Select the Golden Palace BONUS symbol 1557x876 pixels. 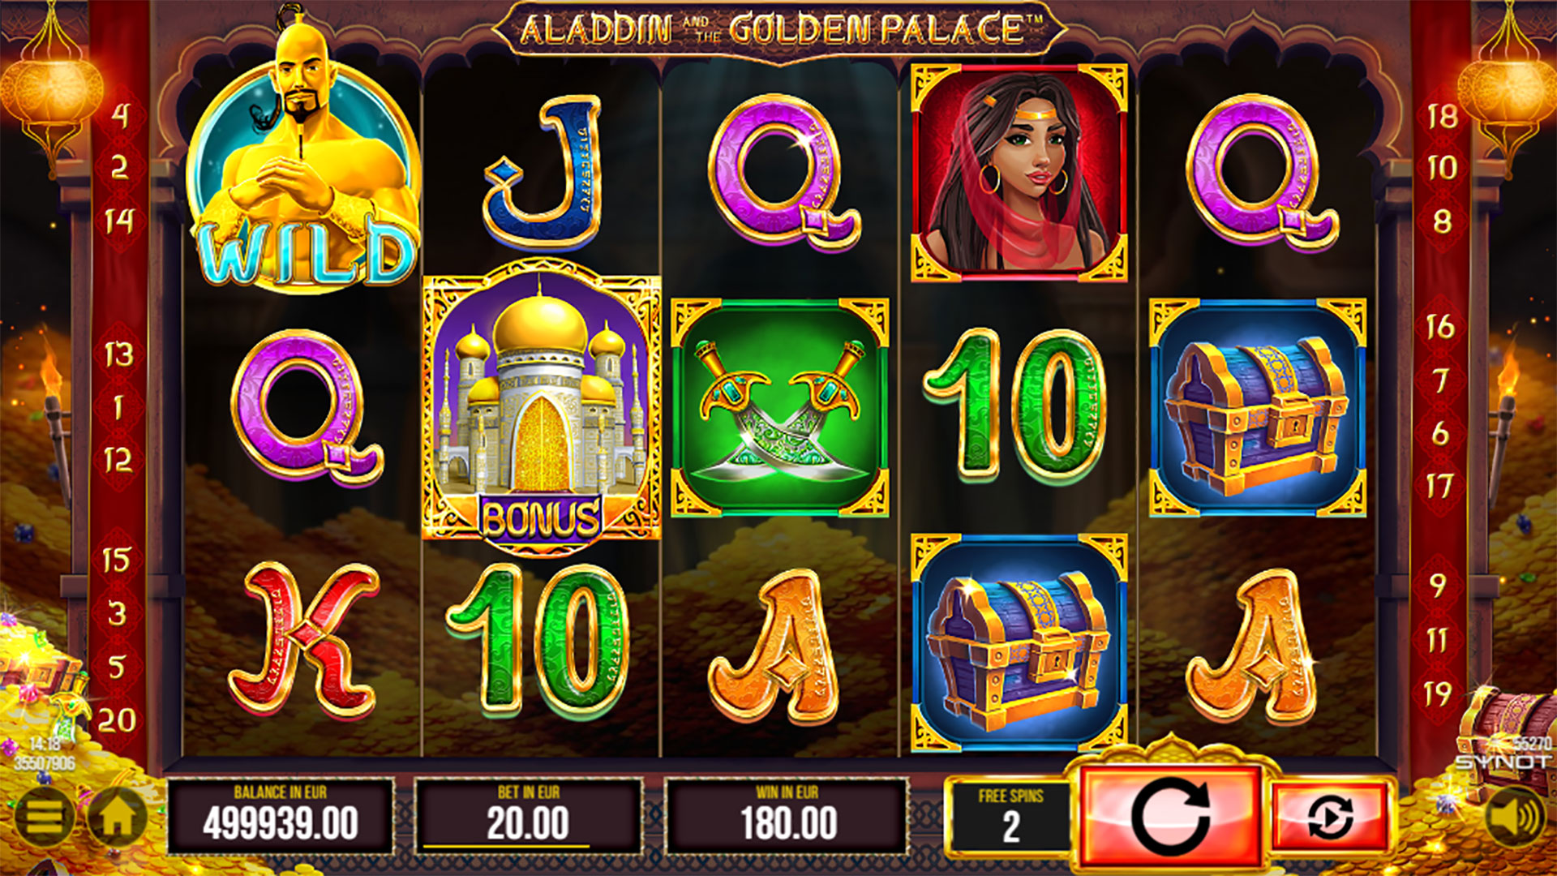[542, 407]
